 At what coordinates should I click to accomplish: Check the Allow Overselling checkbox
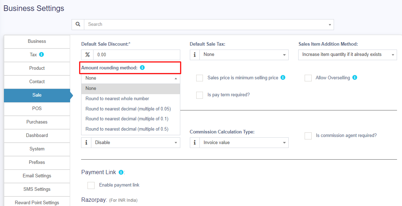coord(308,78)
